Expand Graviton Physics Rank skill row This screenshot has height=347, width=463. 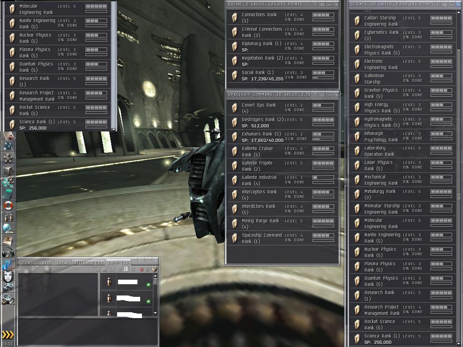pyautogui.click(x=403, y=93)
